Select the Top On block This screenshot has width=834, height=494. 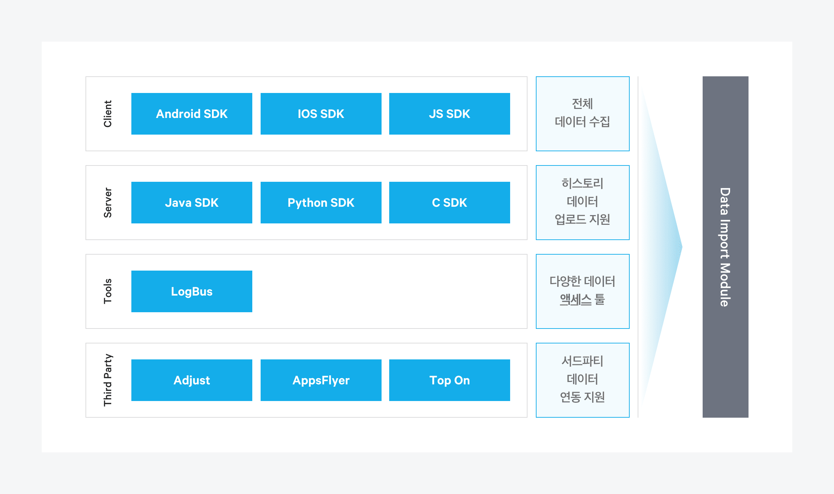pos(449,380)
